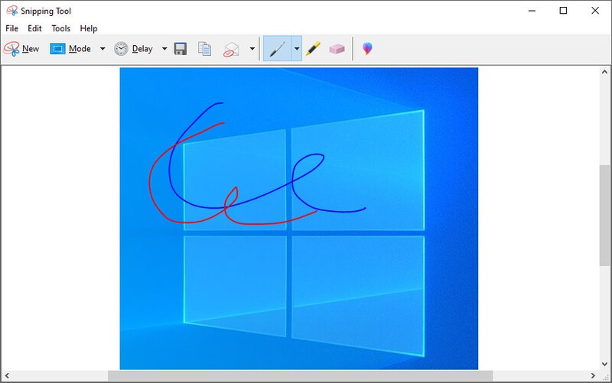Open the File menu
Screen dimensions: 612x383
pos(11,28)
